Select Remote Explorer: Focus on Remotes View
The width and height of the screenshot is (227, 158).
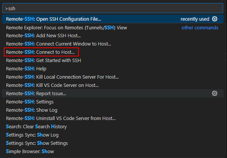tap(113, 27)
